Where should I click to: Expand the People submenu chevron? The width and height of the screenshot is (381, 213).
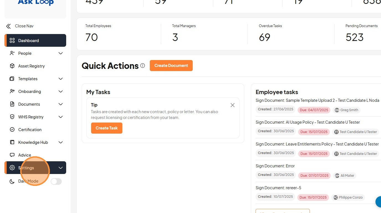click(x=61, y=53)
